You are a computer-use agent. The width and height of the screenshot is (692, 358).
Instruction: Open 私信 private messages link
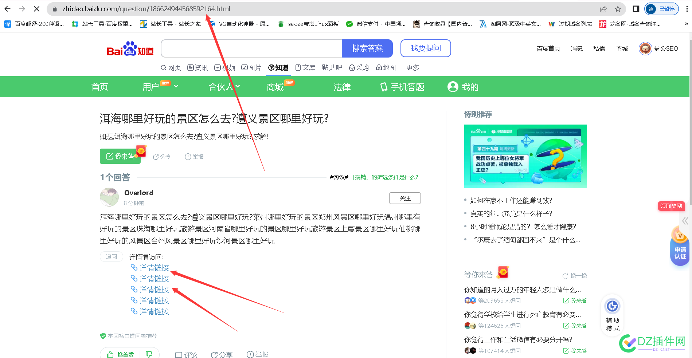(599, 49)
